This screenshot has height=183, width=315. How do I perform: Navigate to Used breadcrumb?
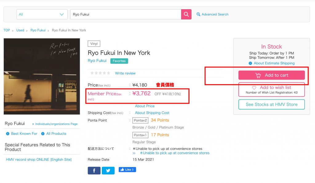click(x=20, y=30)
